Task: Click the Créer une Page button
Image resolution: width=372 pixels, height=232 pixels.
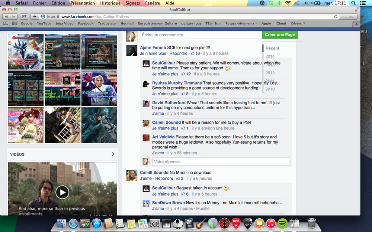Action: 280,35
